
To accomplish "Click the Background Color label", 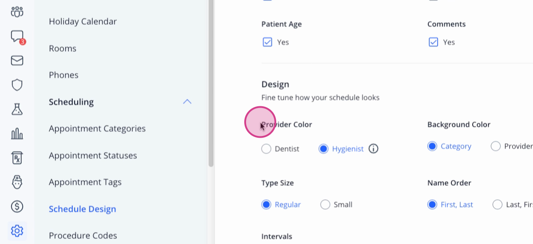I will (459, 124).
